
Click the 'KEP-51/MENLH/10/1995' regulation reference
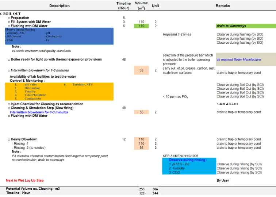tap(180, 156)
